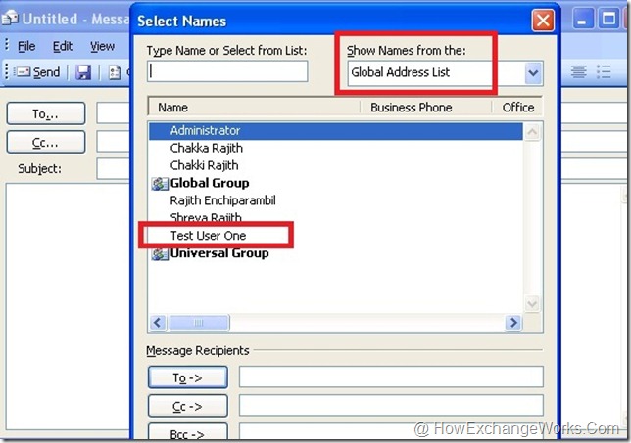Click the Bcc recipients text field
Viewport: 631px width, 443px height.
point(391,431)
